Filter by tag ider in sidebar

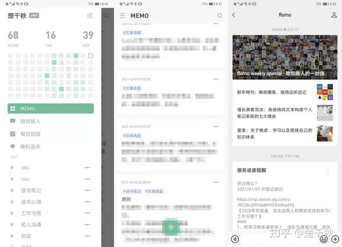[x=25, y=179]
